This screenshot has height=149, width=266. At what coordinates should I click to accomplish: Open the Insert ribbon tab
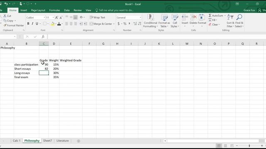click(24, 10)
